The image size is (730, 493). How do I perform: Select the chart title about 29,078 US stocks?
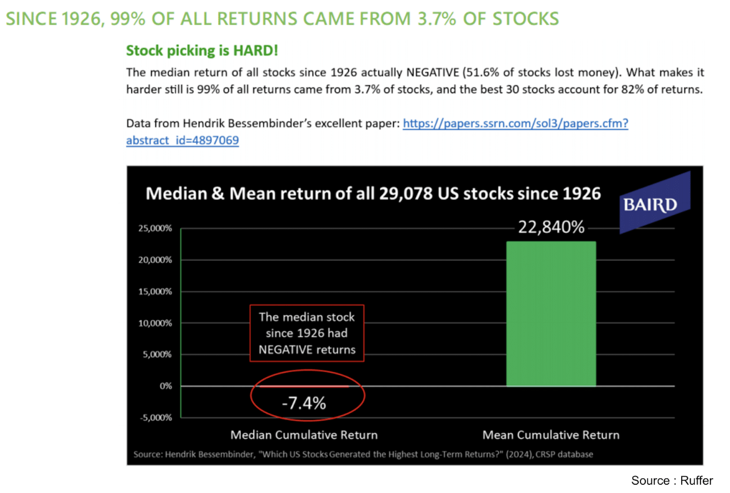tap(373, 194)
